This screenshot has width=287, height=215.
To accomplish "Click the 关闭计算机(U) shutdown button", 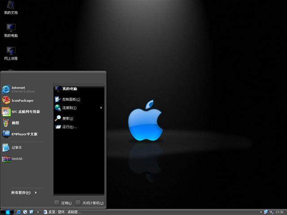I will [90, 203].
